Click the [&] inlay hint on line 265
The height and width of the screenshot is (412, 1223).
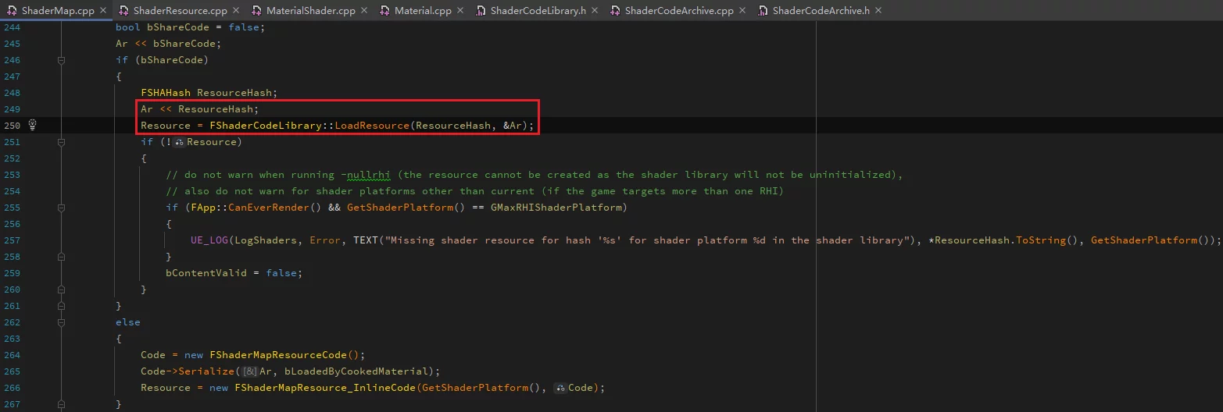[x=251, y=371]
